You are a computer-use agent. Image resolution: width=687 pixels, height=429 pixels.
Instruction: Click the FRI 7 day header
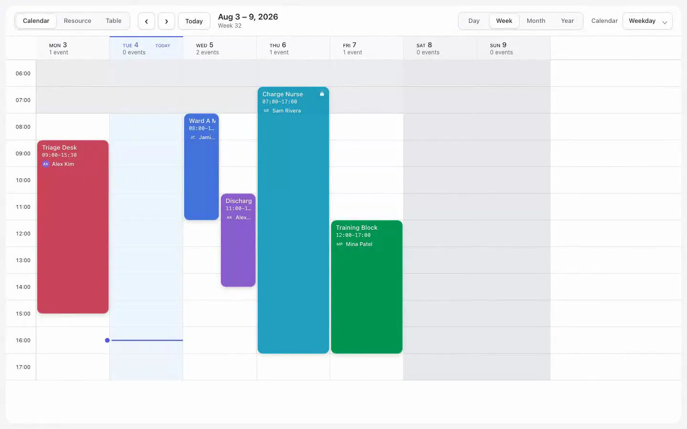(367, 48)
